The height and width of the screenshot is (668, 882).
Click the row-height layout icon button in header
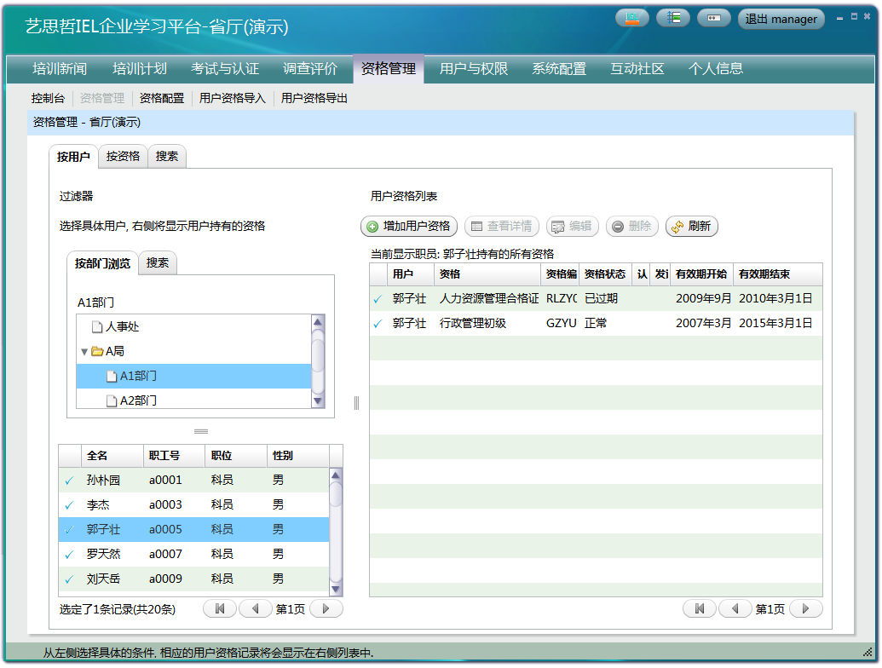coord(673,19)
